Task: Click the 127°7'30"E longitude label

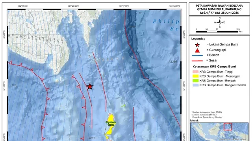Action: [124, 6]
